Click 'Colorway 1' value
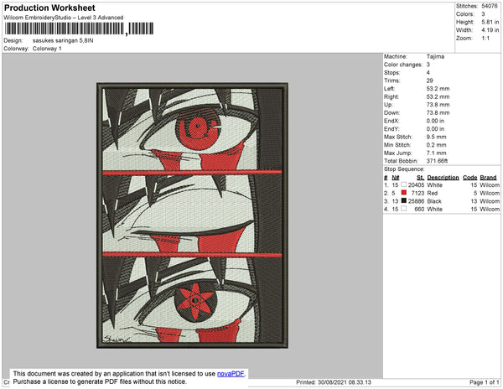The image size is (503, 389). point(47,49)
